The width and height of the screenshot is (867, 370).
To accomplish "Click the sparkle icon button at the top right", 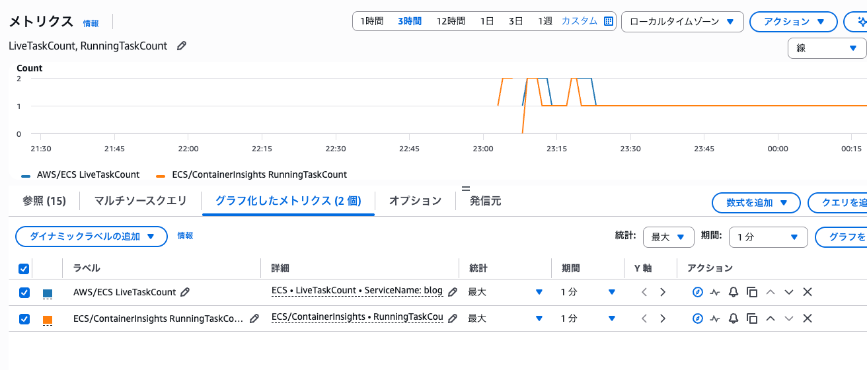I will coord(857,21).
